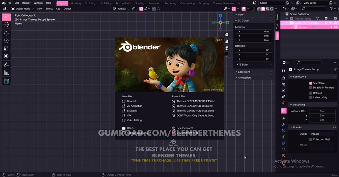Viewport: 339px width, 177px height.
Task: Open the Tool settings properties tab
Action: 284,70
